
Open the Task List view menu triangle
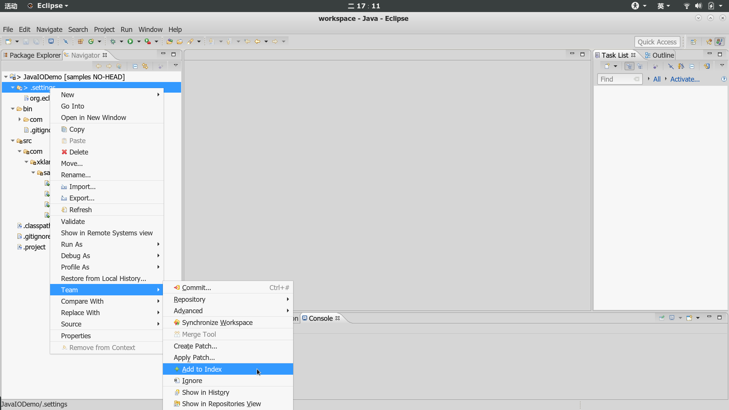(722, 65)
